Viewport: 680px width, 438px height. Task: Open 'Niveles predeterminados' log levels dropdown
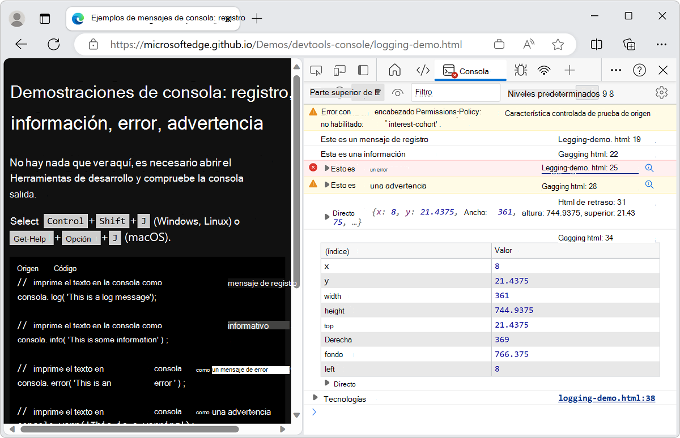click(560, 93)
